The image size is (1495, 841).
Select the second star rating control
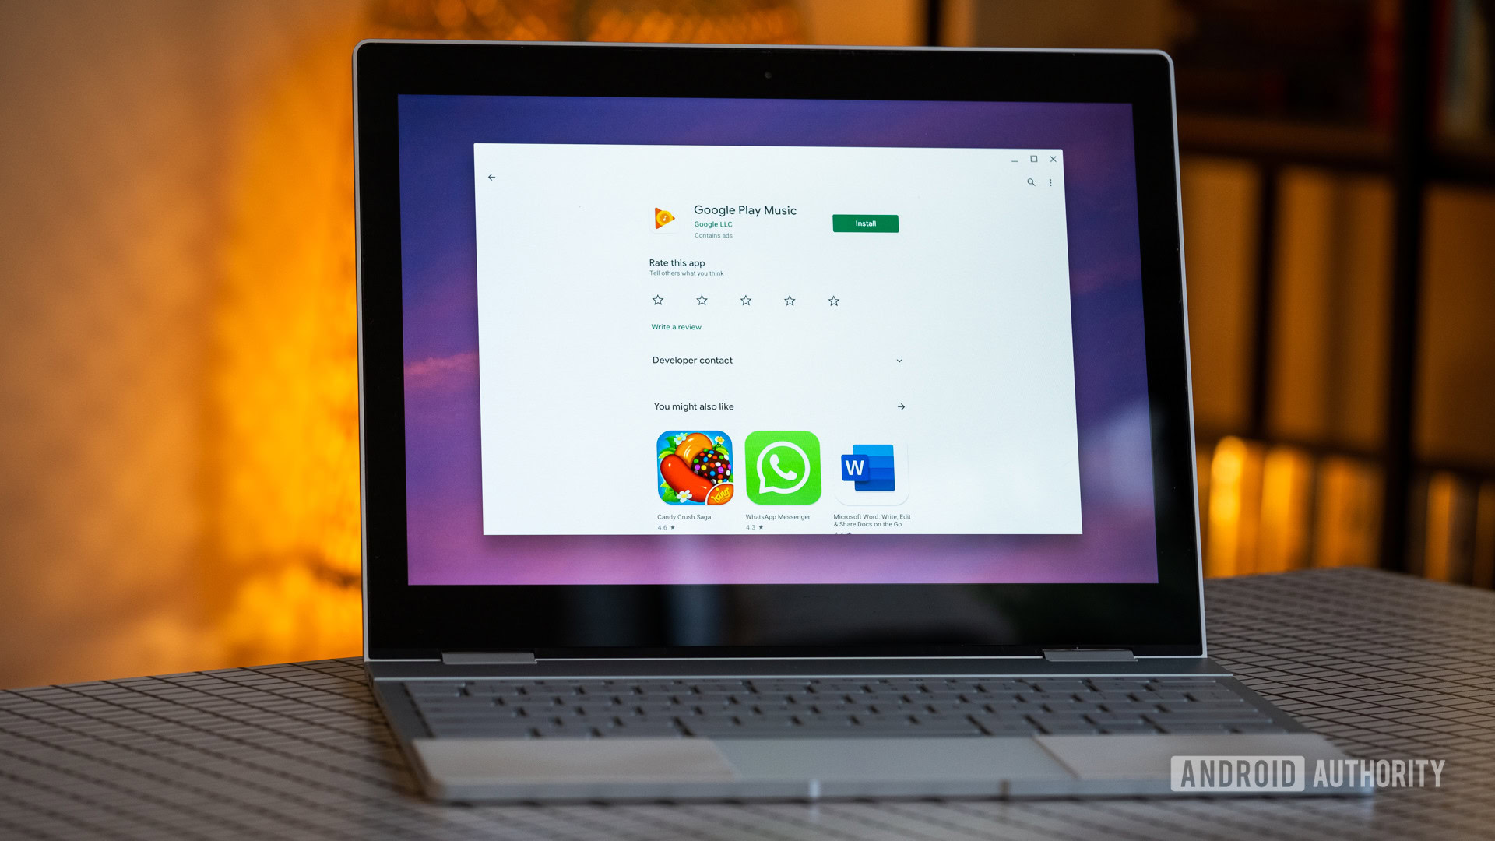[702, 300]
